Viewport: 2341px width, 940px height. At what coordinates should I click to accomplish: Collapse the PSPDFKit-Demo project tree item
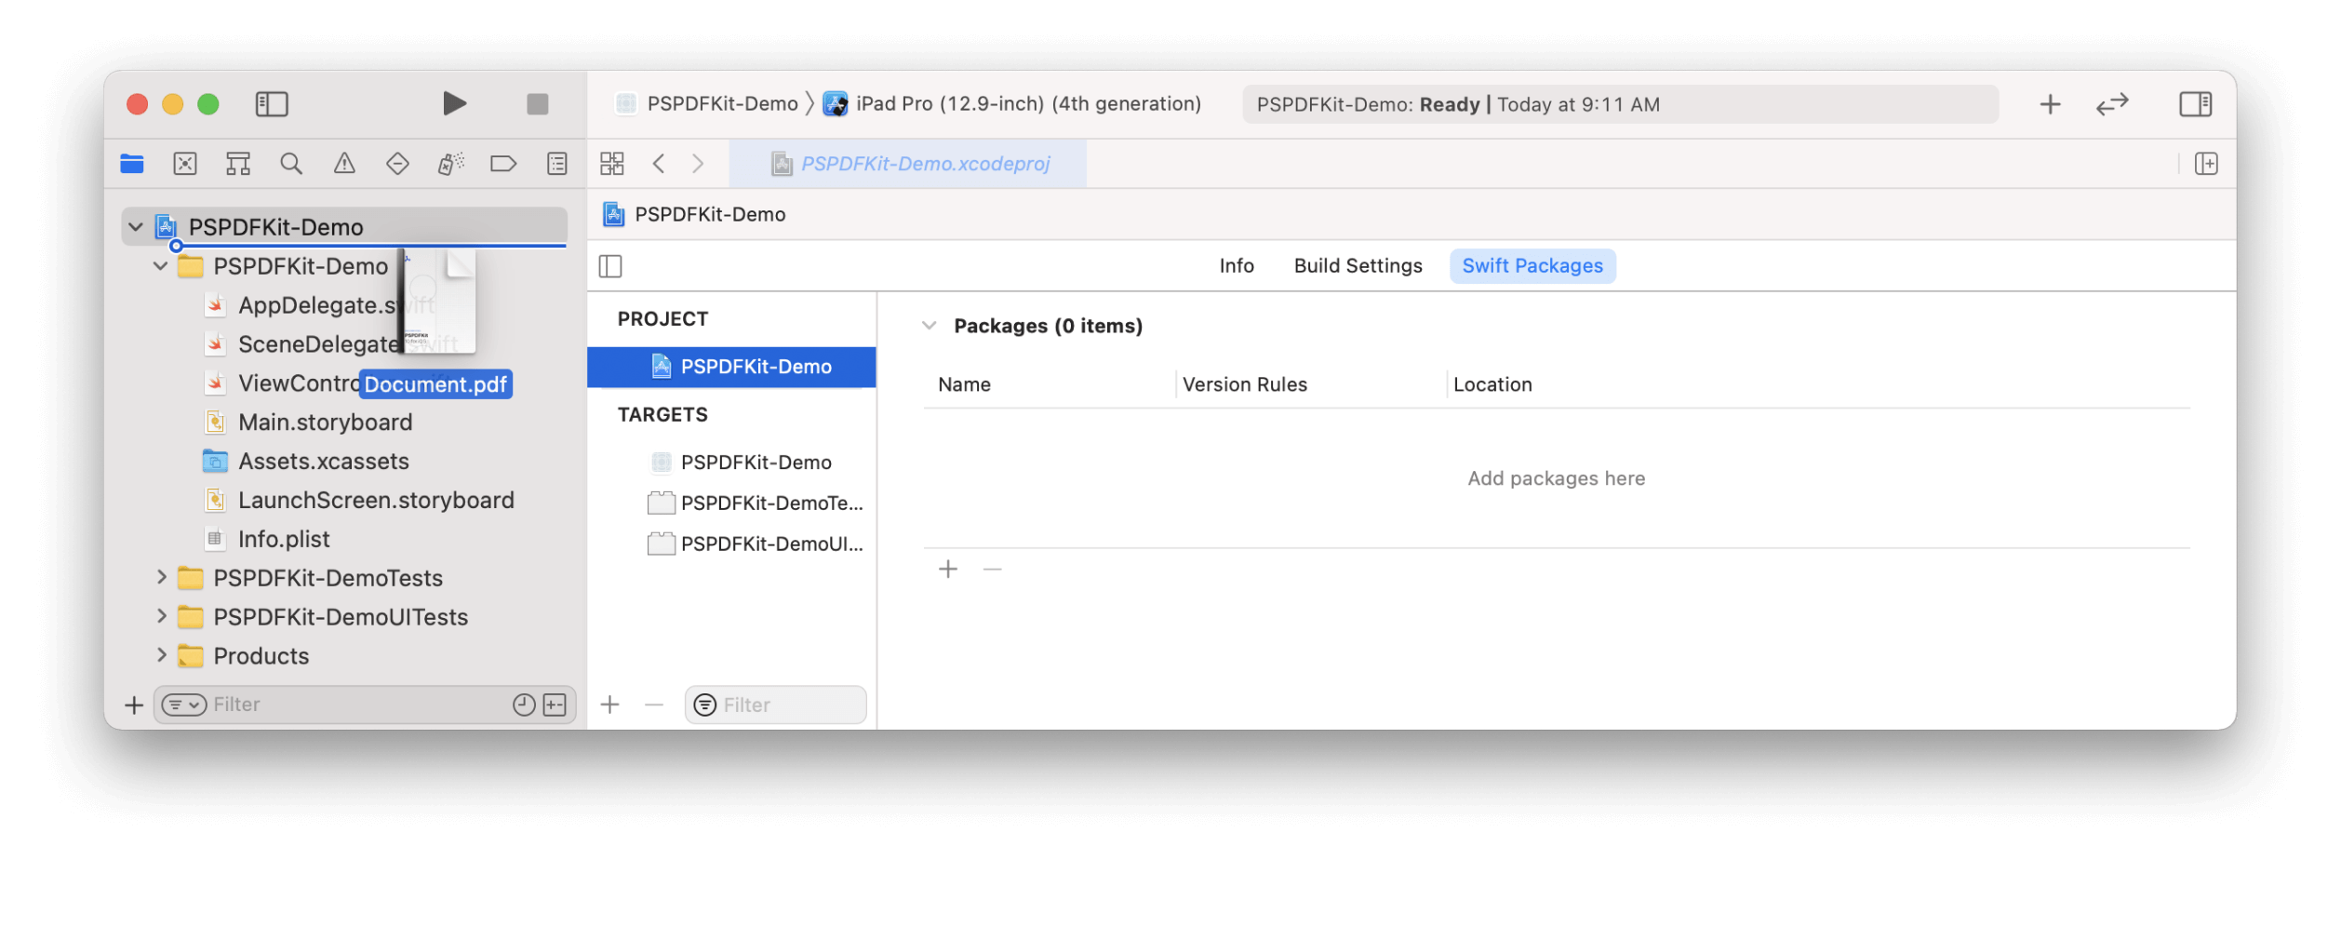pos(134,225)
